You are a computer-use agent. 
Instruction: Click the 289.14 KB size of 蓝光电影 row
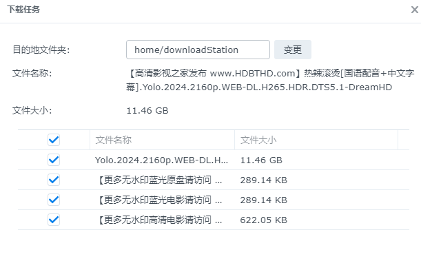tap(264, 200)
